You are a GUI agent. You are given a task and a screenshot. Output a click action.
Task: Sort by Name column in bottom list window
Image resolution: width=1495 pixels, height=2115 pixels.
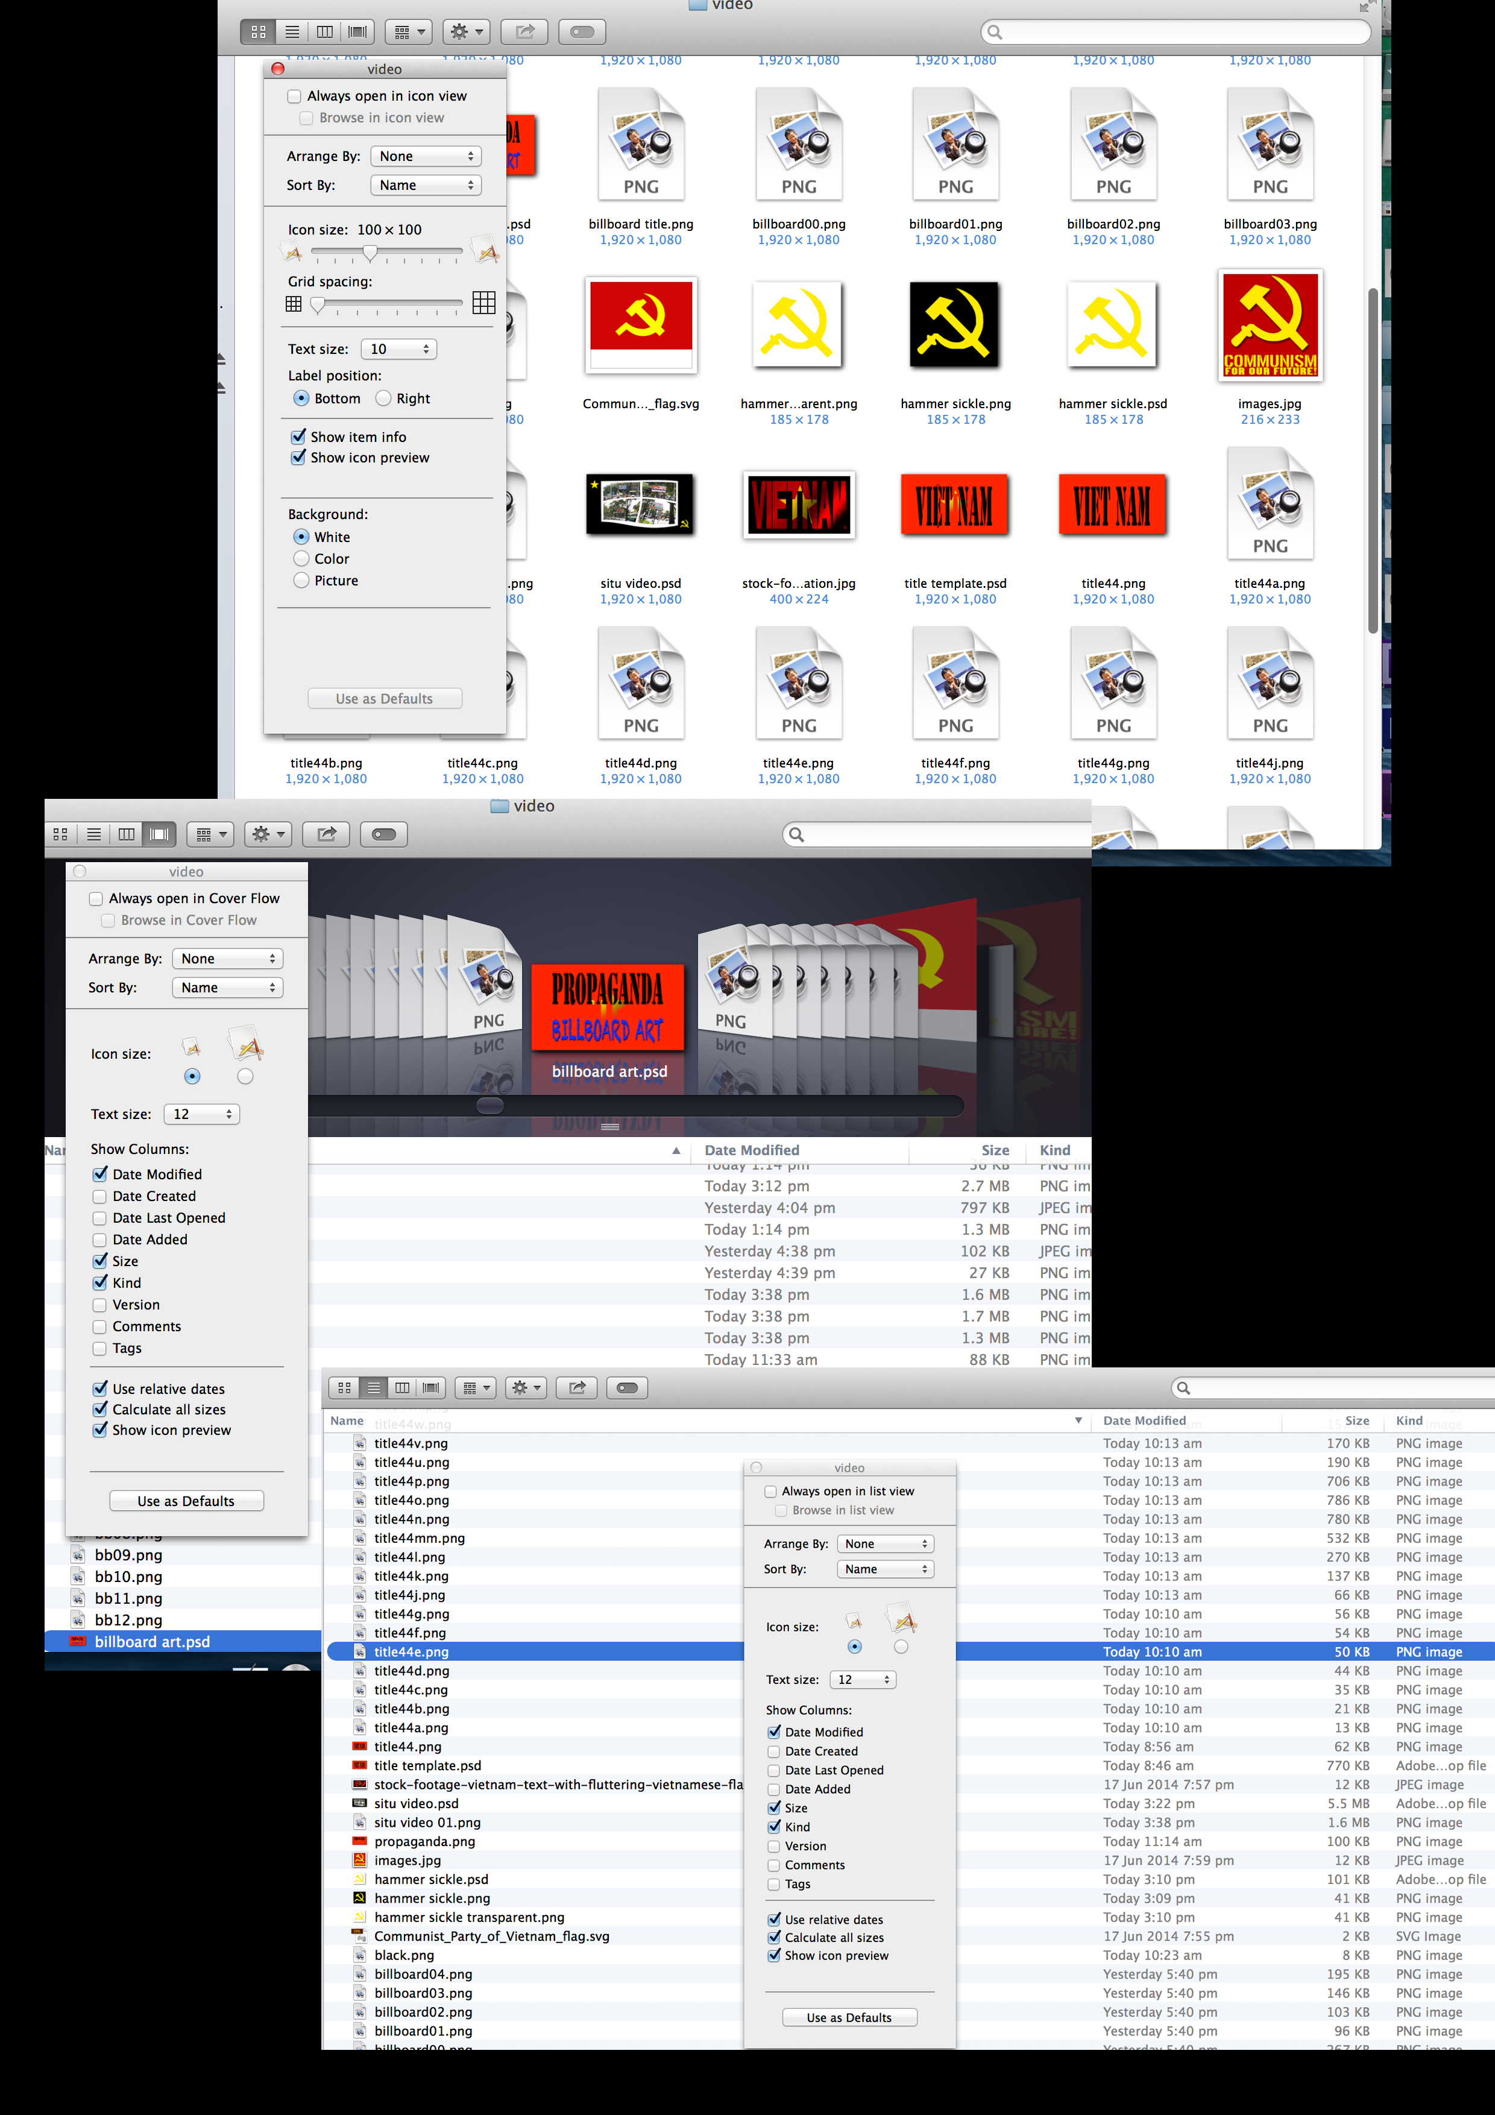(707, 1422)
